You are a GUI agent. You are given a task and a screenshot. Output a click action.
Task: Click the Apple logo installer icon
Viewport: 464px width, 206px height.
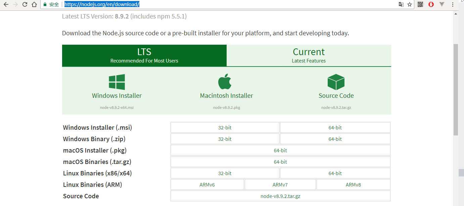(225, 82)
